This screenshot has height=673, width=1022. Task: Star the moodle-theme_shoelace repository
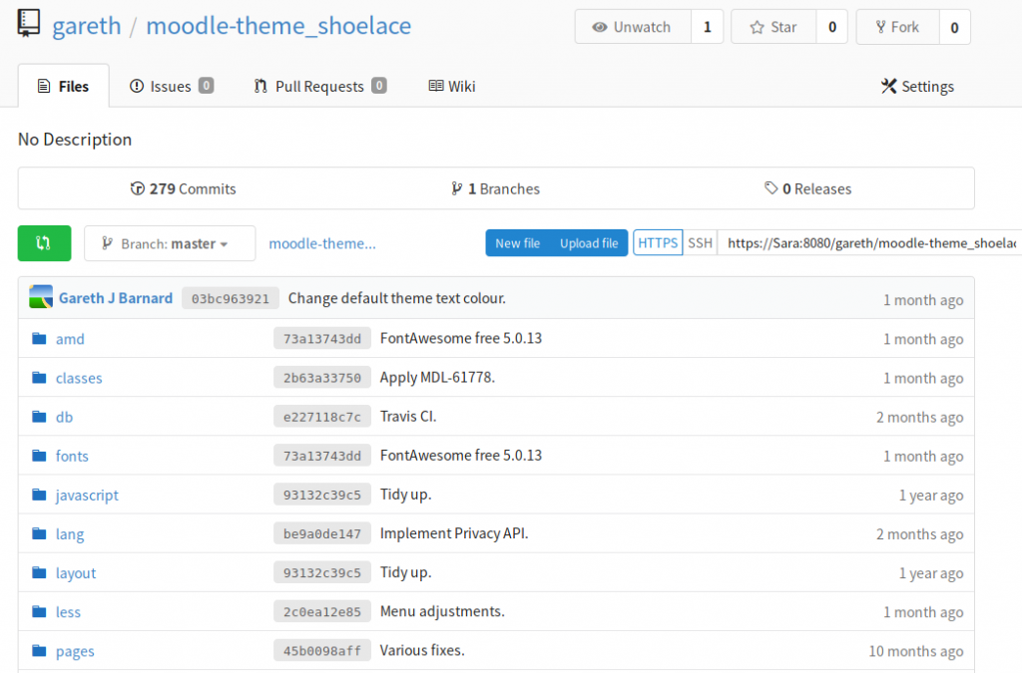click(x=773, y=27)
